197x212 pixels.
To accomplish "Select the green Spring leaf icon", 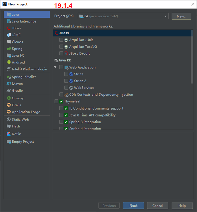I will pos(9,49).
